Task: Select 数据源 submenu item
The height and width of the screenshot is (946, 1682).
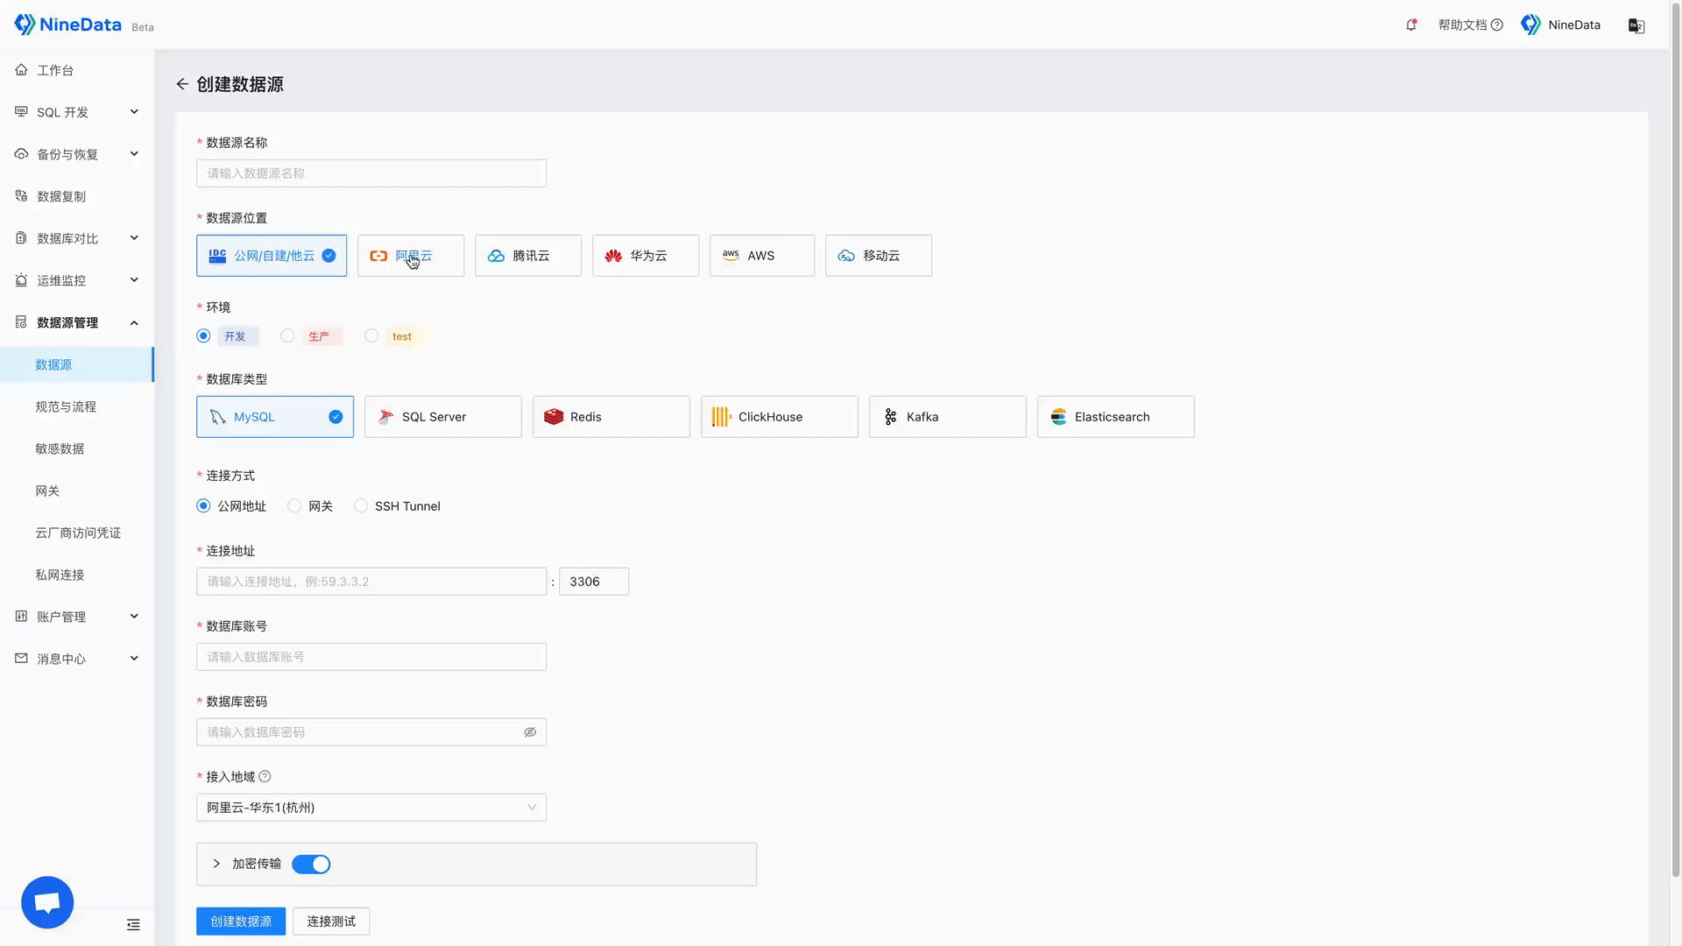Action: [x=77, y=364]
